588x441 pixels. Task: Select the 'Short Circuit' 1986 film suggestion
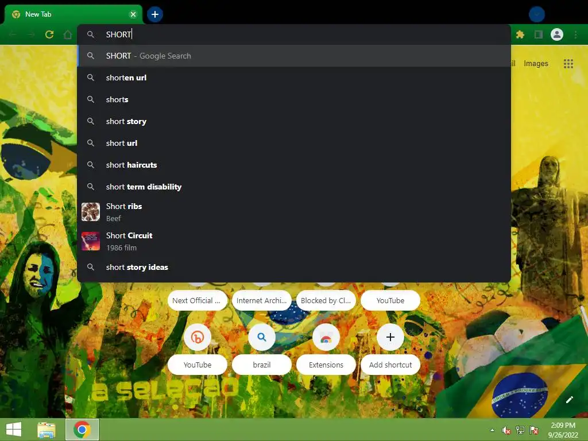point(293,241)
